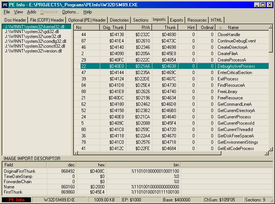Open the File menu
This screenshot has width=275, height=204.
[7, 12]
